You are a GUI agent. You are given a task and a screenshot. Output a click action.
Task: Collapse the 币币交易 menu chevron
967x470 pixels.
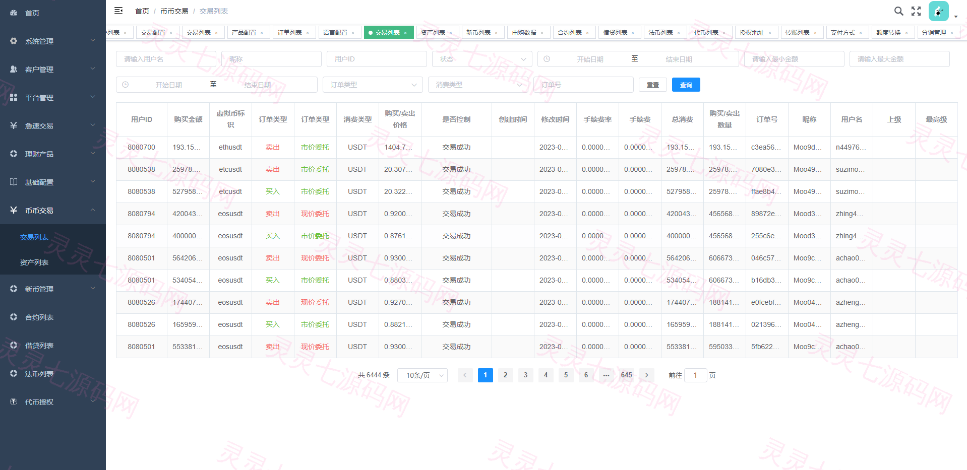pos(93,210)
